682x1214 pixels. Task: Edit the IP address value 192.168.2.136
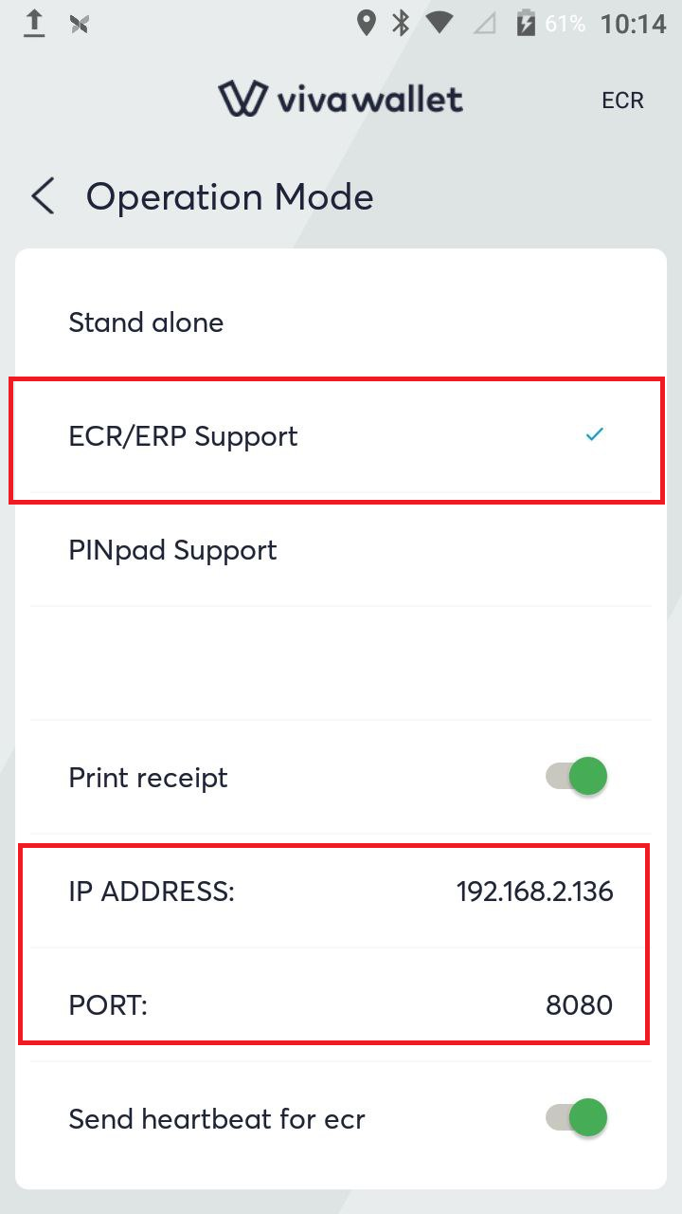click(534, 892)
